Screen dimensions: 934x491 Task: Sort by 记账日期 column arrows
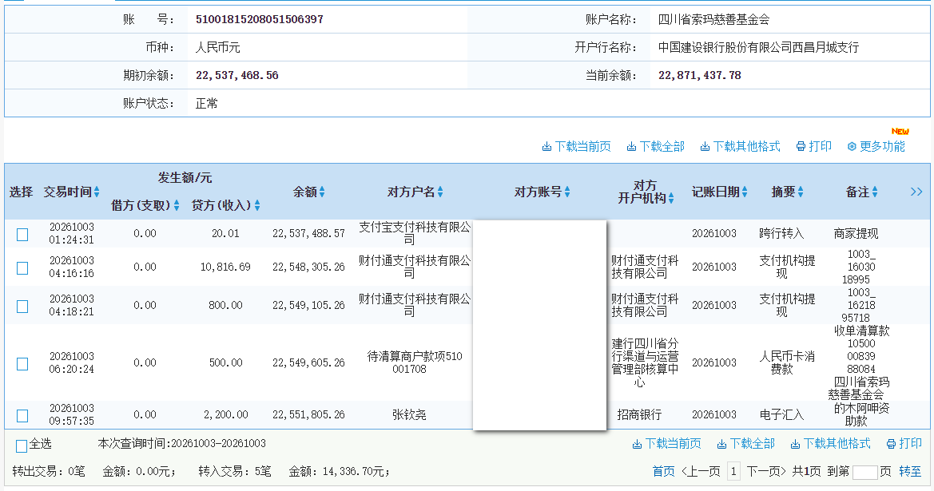745,192
